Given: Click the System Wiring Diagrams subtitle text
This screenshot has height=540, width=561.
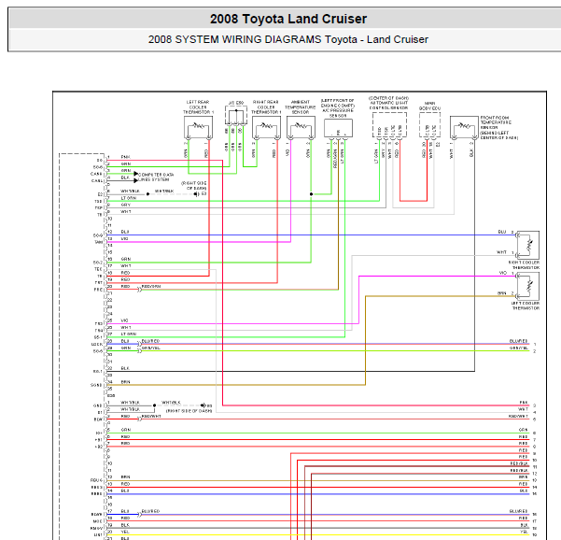Looking at the screenshot, I should point(288,39).
